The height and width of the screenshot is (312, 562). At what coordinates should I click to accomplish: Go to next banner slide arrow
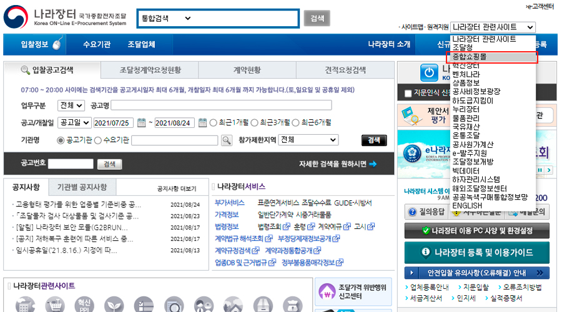pos(549,170)
